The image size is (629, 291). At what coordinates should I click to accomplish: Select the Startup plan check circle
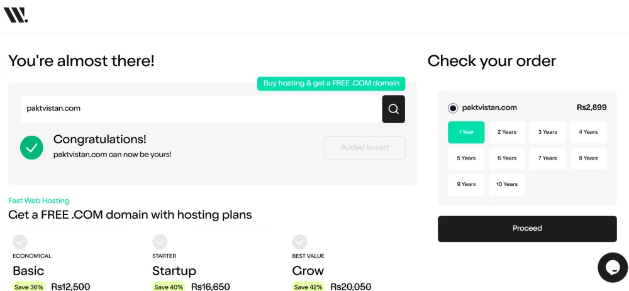tap(160, 242)
